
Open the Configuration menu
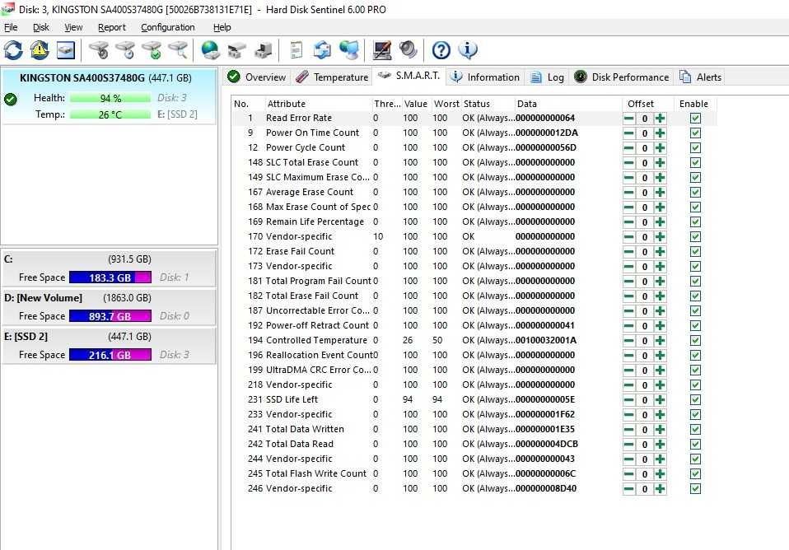click(167, 27)
